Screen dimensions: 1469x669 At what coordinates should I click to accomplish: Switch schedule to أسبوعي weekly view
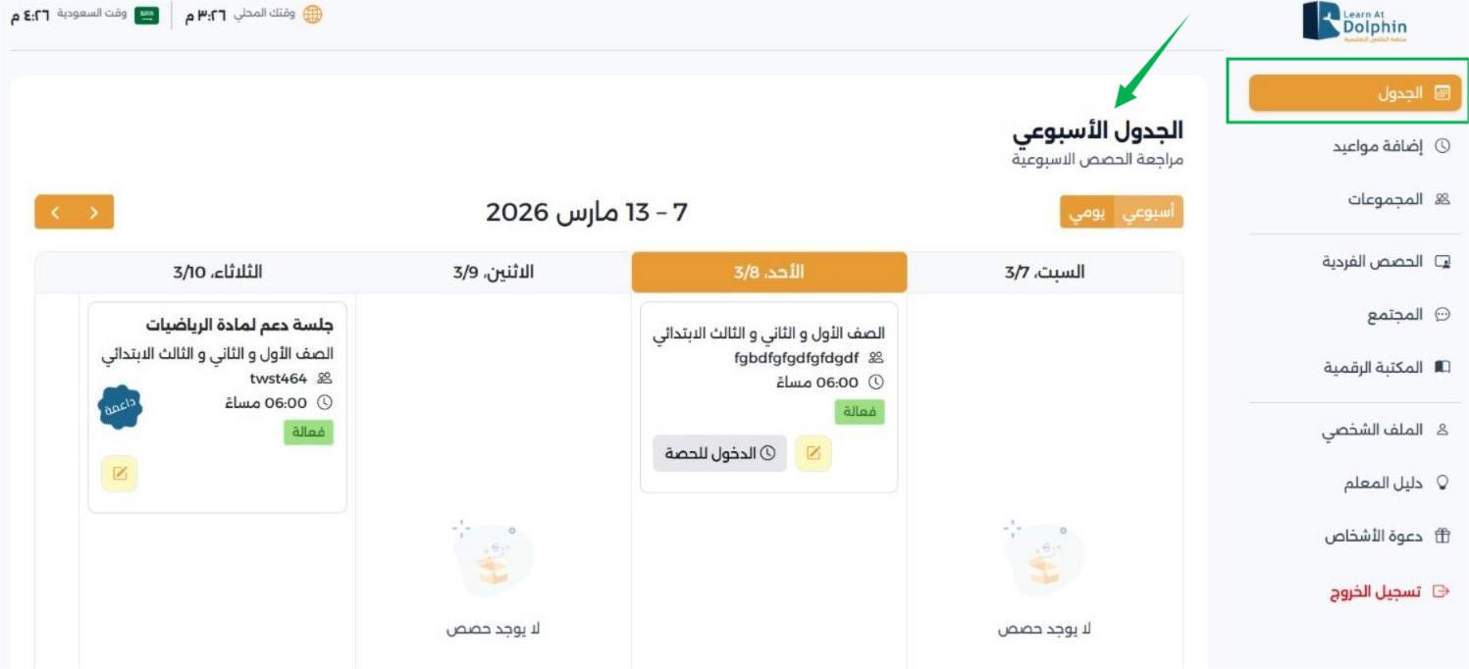[1148, 213]
